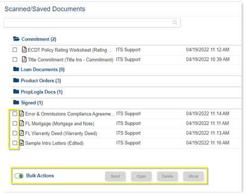The width and height of the screenshot is (246, 195).
Task: Click the 04/19/2022 11:12 AM timestamp
Action: [x=207, y=50]
